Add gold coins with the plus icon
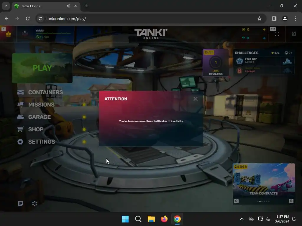 pyautogui.click(x=264, y=30)
